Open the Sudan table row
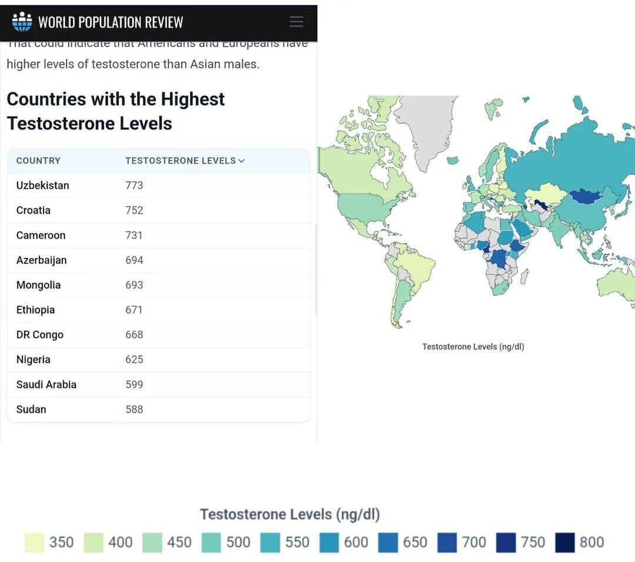Image resolution: width=635 pixels, height=562 pixels. click(158, 409)
